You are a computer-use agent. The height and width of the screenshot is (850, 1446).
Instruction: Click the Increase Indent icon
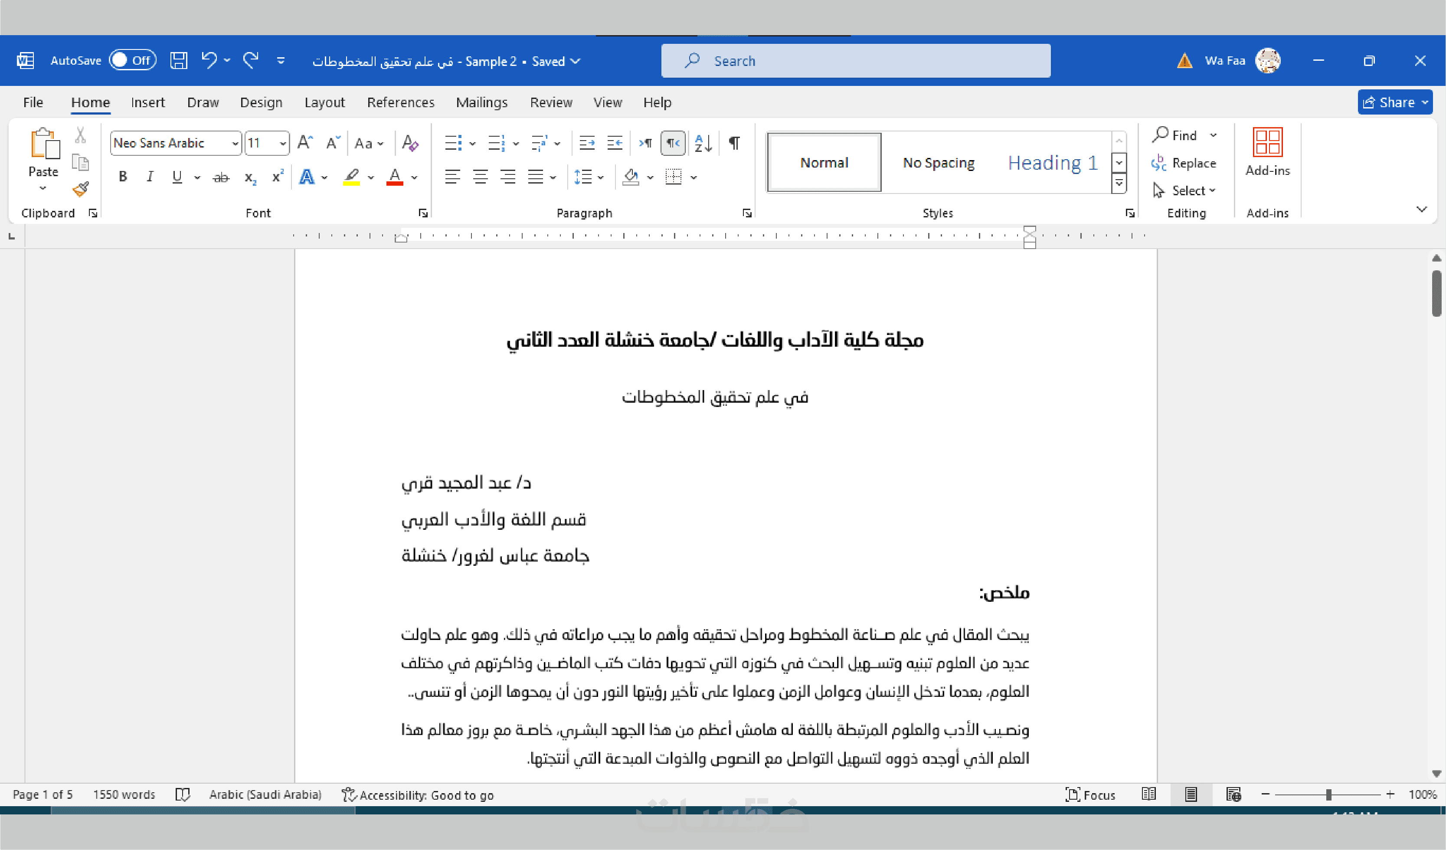[x=615, y=143]
